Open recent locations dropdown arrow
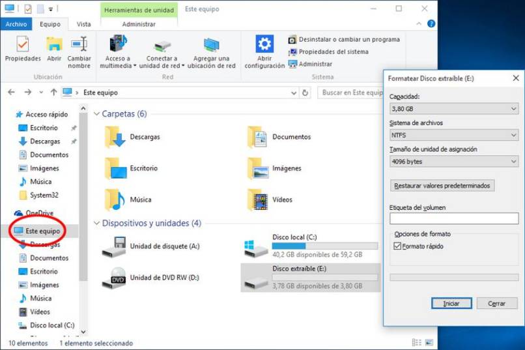This screenshot has width=525, height=350. coord(41,93)
